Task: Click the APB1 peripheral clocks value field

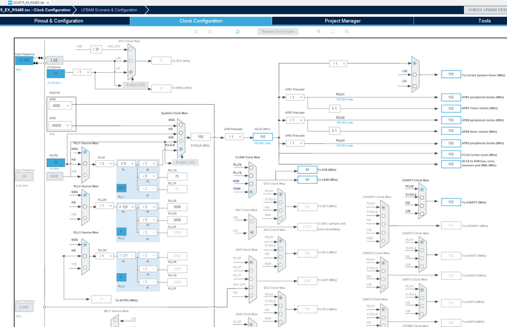Action: point(451,97)
